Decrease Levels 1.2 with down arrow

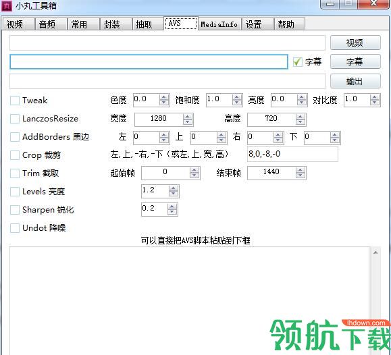(174, 194)
